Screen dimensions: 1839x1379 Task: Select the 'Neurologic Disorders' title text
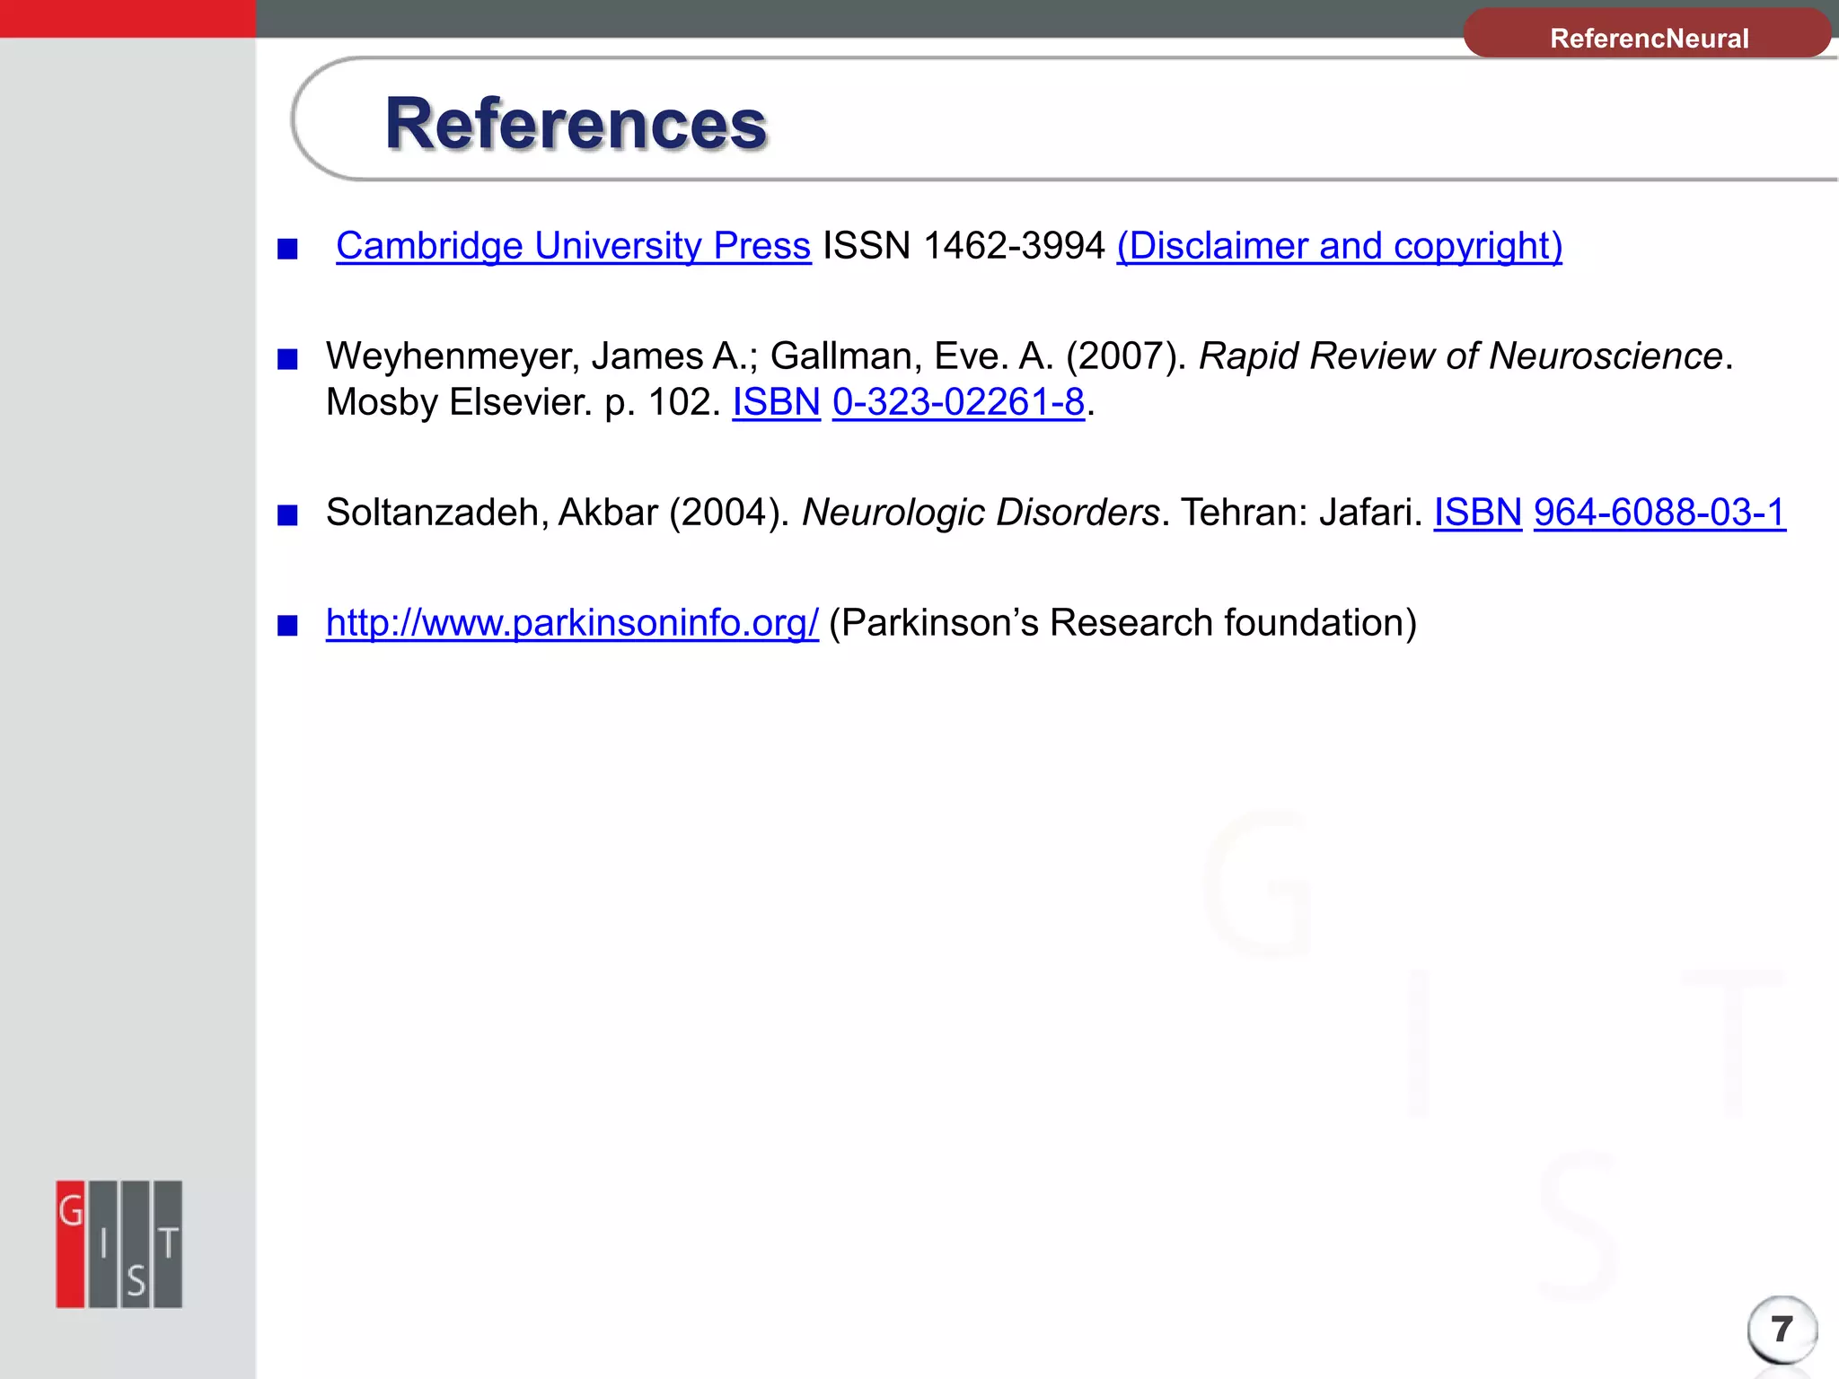coord(981,513)
